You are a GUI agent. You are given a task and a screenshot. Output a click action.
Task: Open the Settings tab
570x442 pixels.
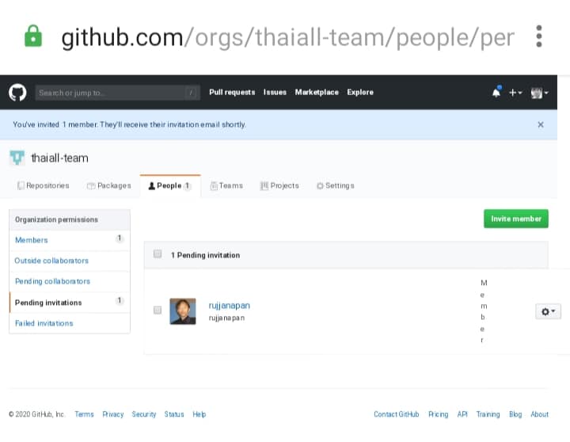coord(335,185)
